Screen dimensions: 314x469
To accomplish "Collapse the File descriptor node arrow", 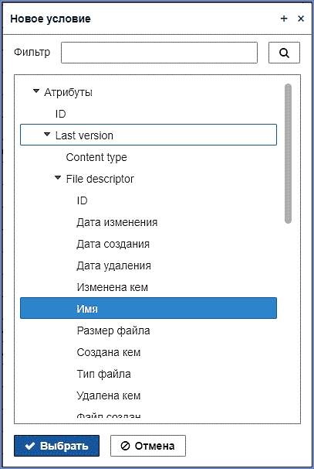I will tap(58, 178).
